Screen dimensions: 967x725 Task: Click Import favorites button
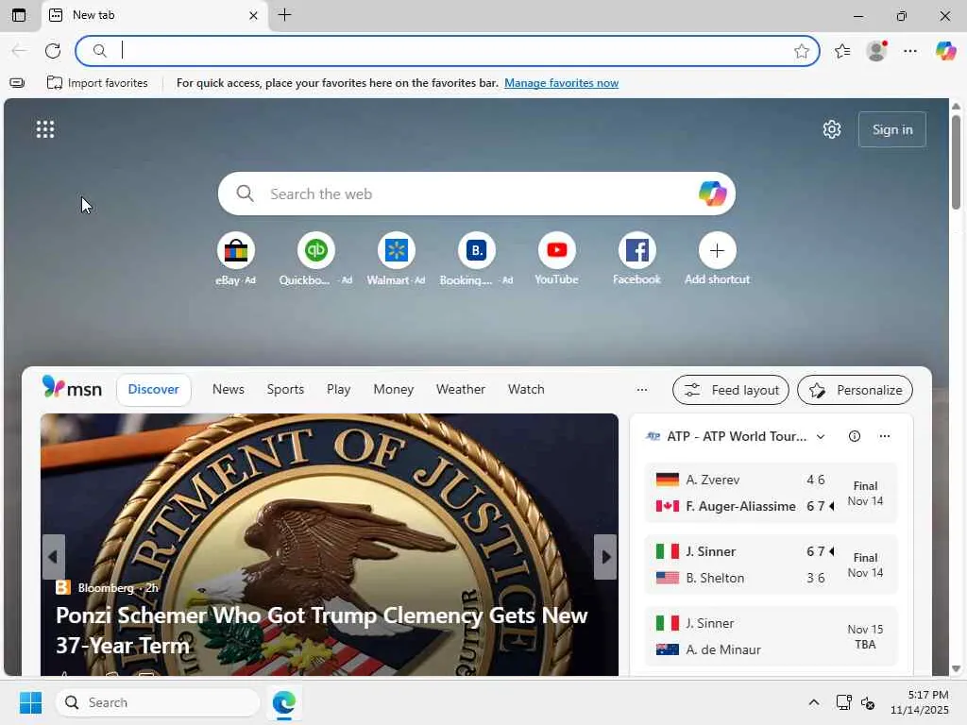(97, 83)
